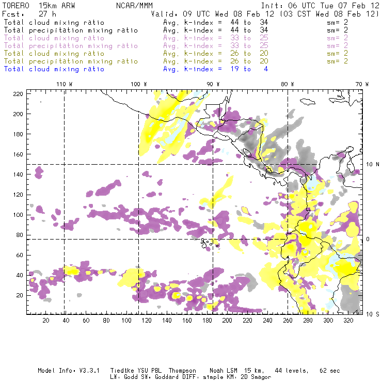Click "Avg. k-index = 33 to 25" beside purple cloud row
The image size is (382, 382).
[216, 38]
